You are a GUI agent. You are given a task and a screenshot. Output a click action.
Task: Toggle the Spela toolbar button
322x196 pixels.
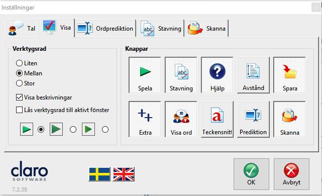coord(145,75)
